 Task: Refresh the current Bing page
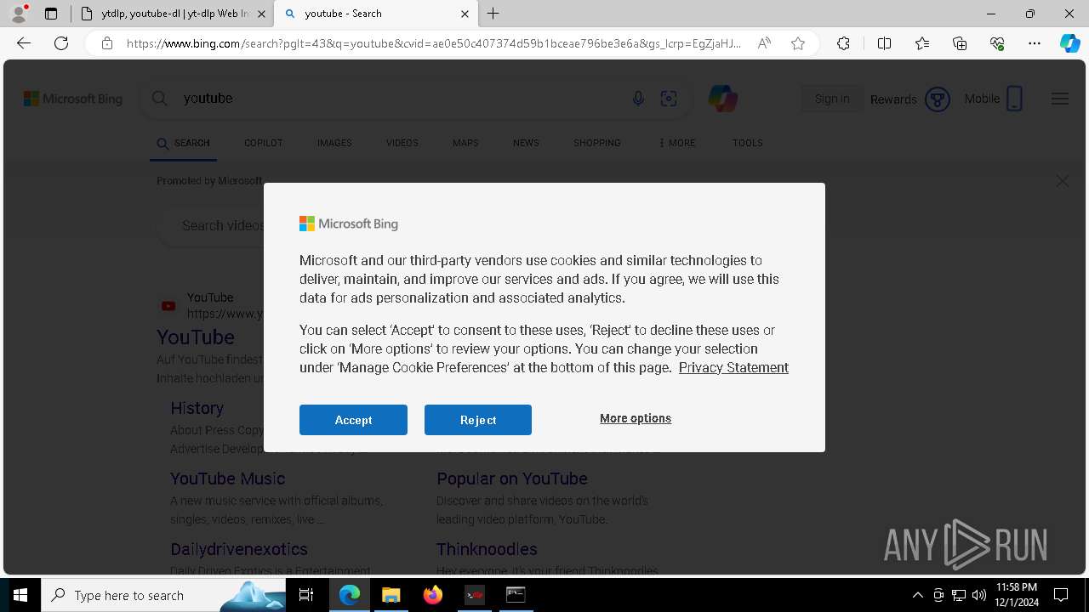click(61, 43)
